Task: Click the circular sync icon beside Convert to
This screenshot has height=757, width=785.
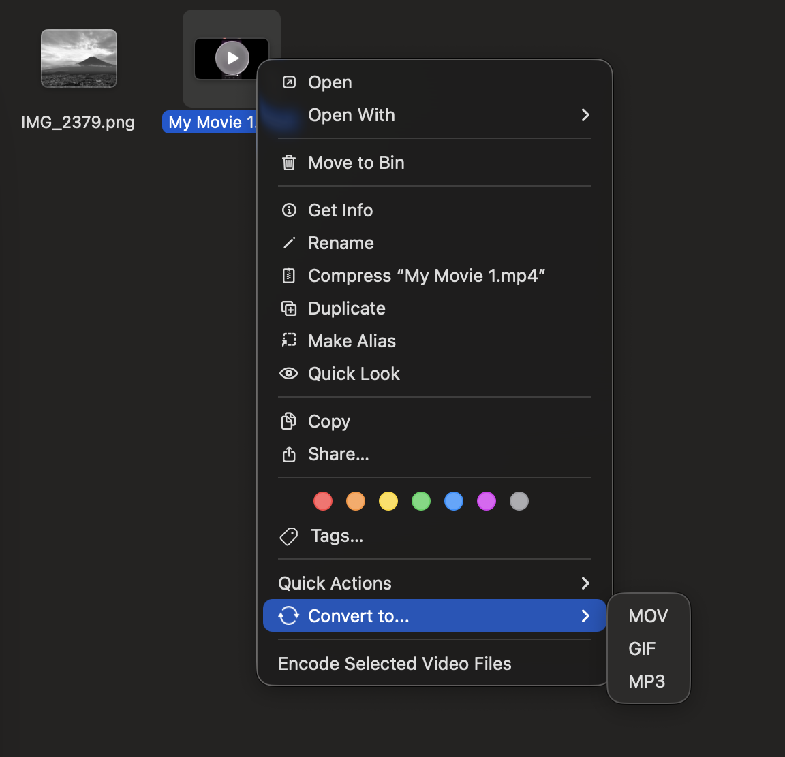Action: pos(289,615)
